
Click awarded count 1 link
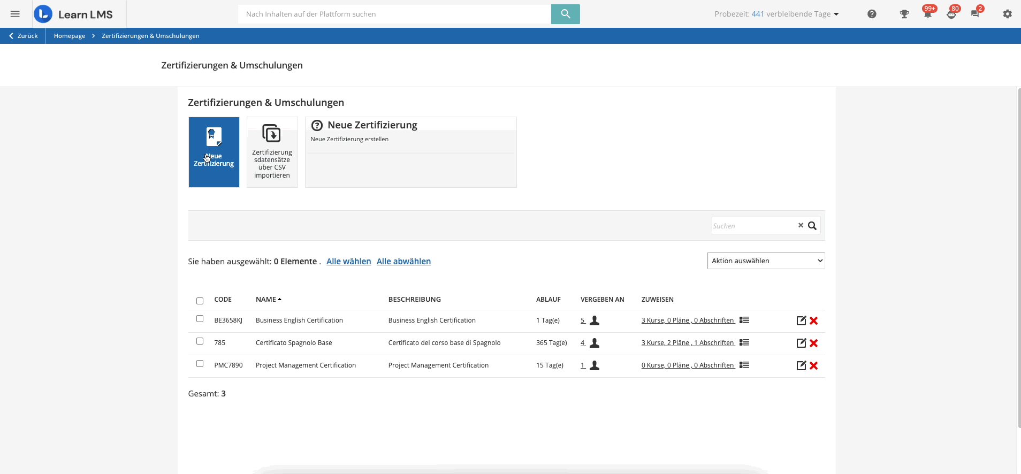pyautogui.click(x=583, y=365)
